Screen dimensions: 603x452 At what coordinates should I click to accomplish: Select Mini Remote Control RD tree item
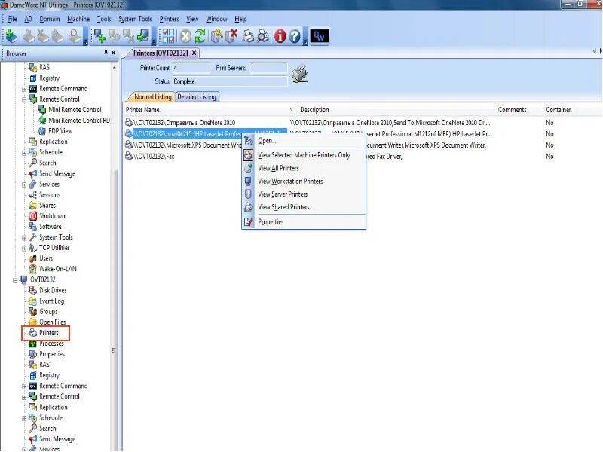pyautogui.click(x=79, y=121)
